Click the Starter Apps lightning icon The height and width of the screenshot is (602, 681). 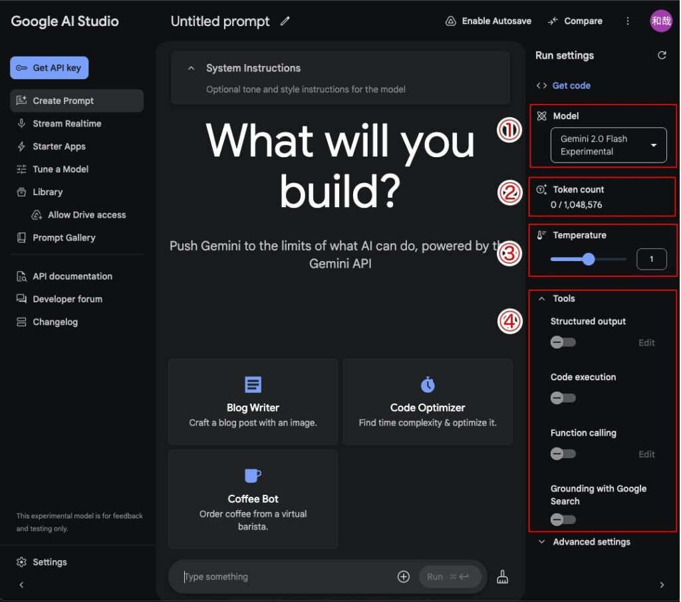(x=21, y=147)
